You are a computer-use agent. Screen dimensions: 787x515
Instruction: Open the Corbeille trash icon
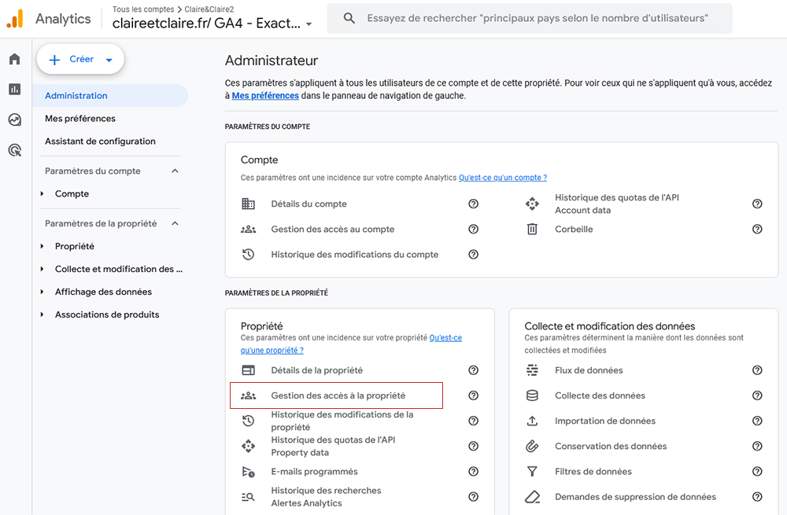(x=532, y=228)
